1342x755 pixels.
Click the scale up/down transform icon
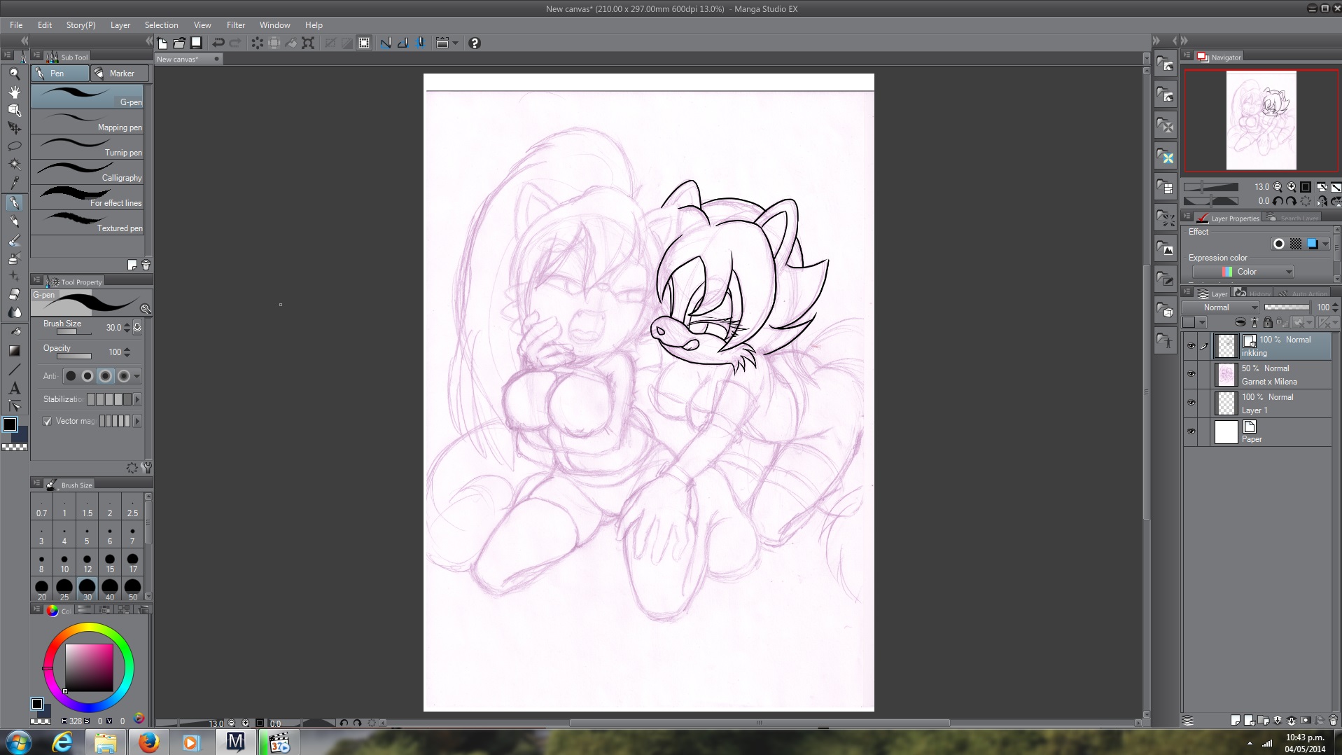[308, 43]
